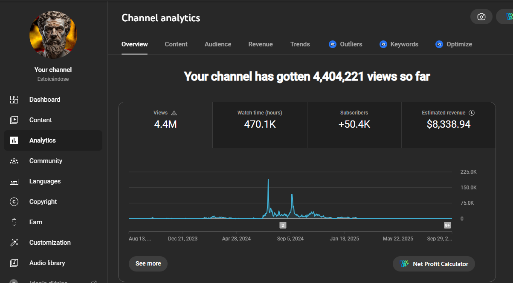Click the Estoicándose channel name
Image resolution: width=513 pixels, height=283 pixels.
(53, 79)
